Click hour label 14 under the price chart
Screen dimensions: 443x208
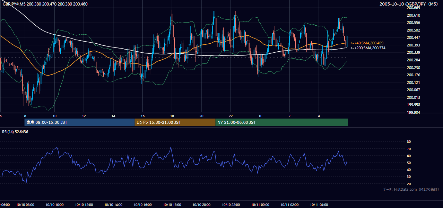(113, 116)
